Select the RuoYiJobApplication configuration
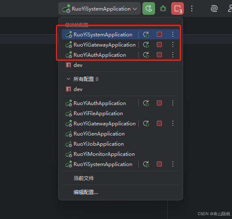This screenshot has width=232, height=219. click(120, 144)
